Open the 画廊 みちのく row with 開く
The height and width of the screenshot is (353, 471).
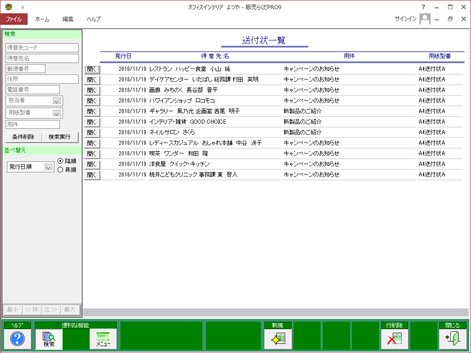[x=92, y=91]
